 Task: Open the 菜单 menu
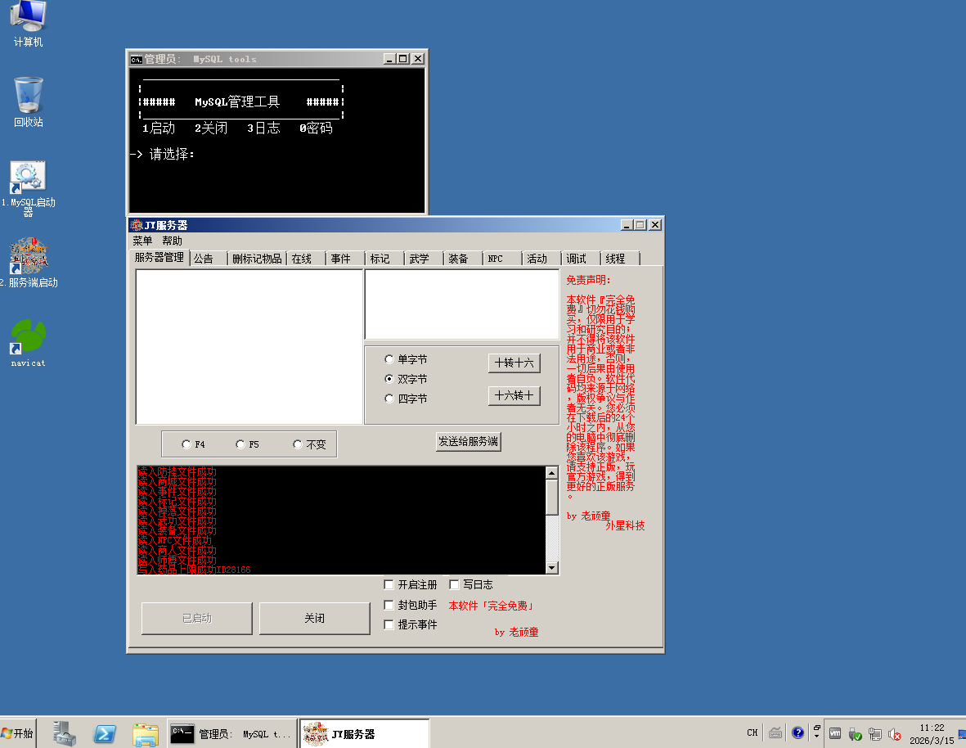142,241
